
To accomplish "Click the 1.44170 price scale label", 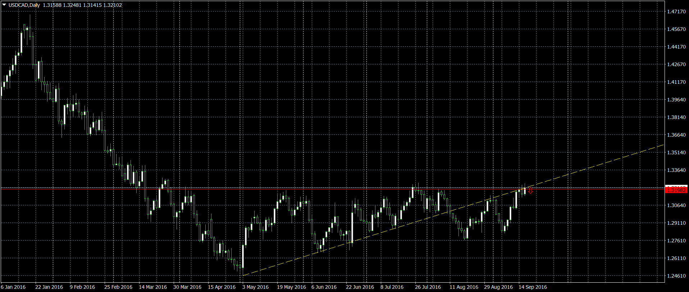I will pyautogui.click(x=676, y=47).
